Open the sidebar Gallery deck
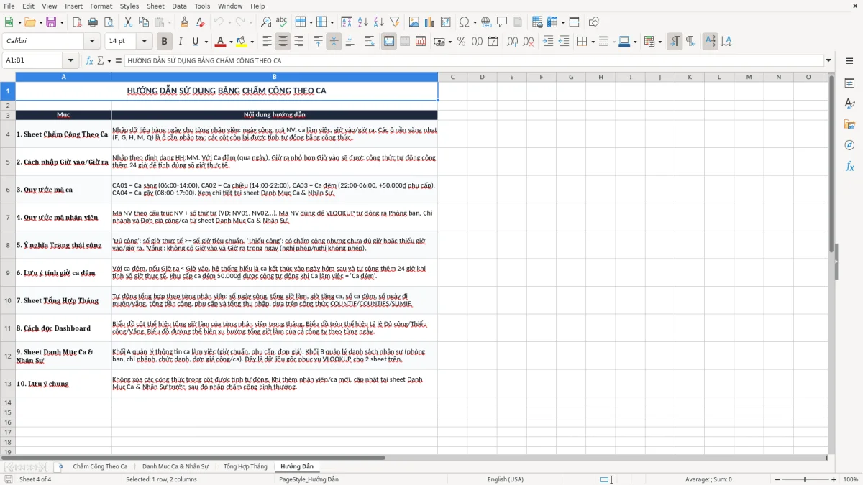The image size is (863, 485). pos(849,124)
